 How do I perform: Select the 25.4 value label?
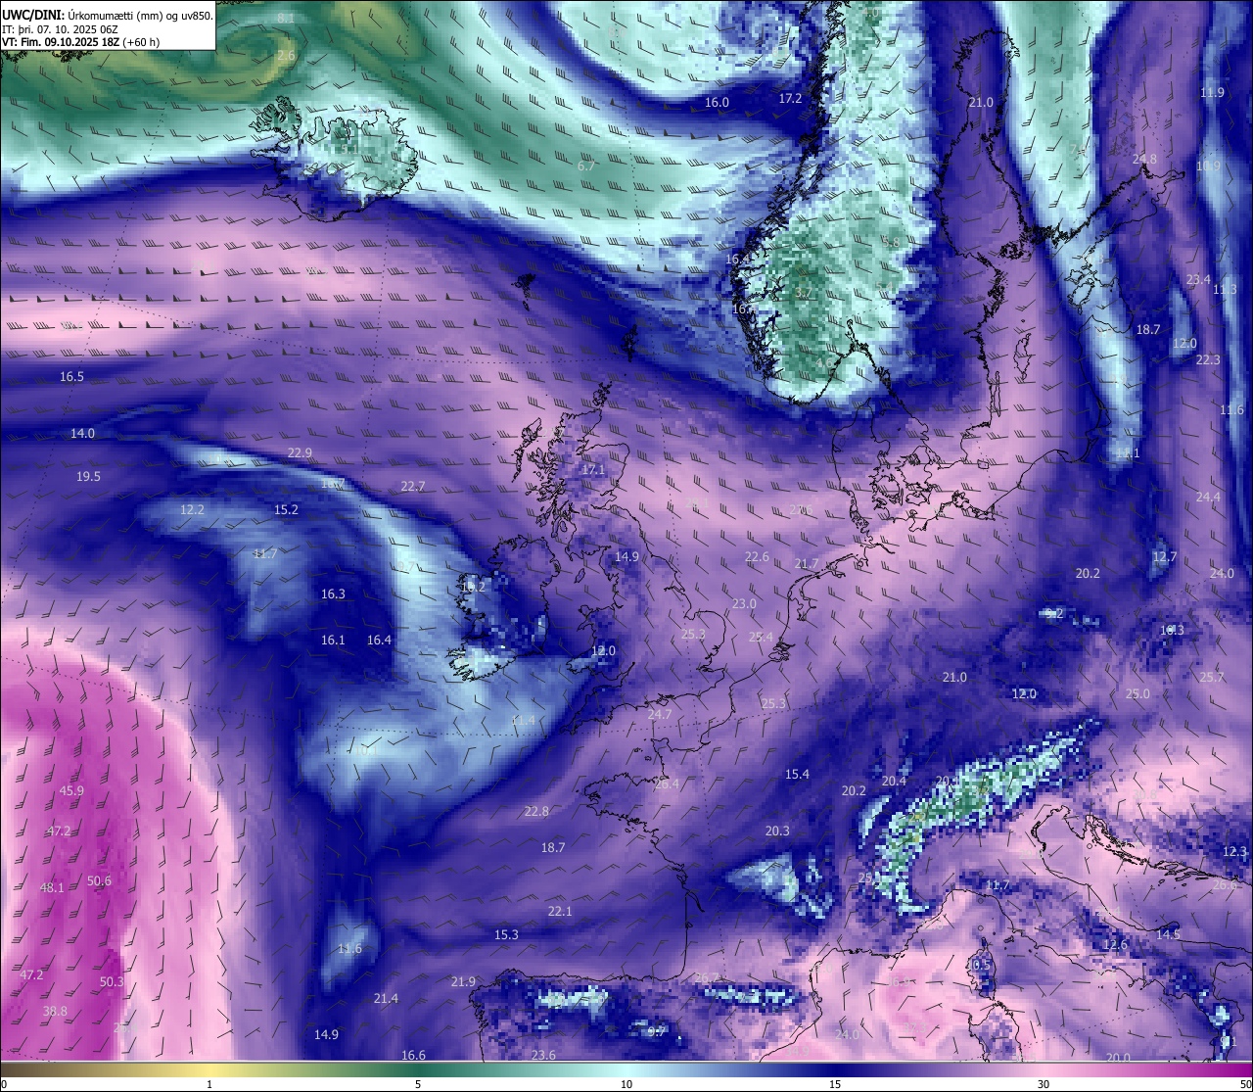pos(761,638)
